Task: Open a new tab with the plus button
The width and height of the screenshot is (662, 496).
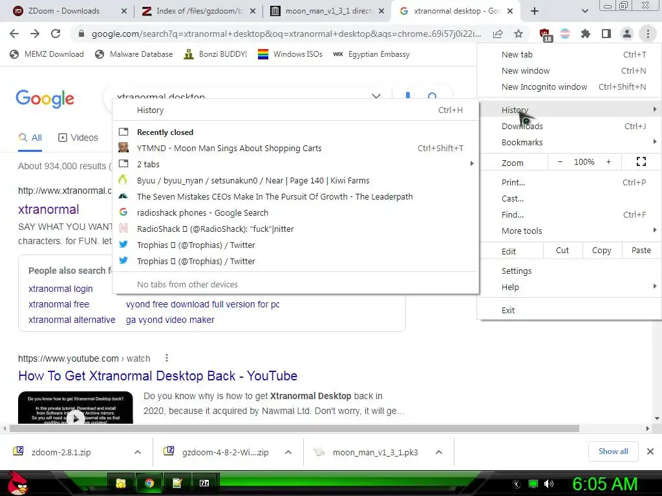Action: (x=535, y=11)
